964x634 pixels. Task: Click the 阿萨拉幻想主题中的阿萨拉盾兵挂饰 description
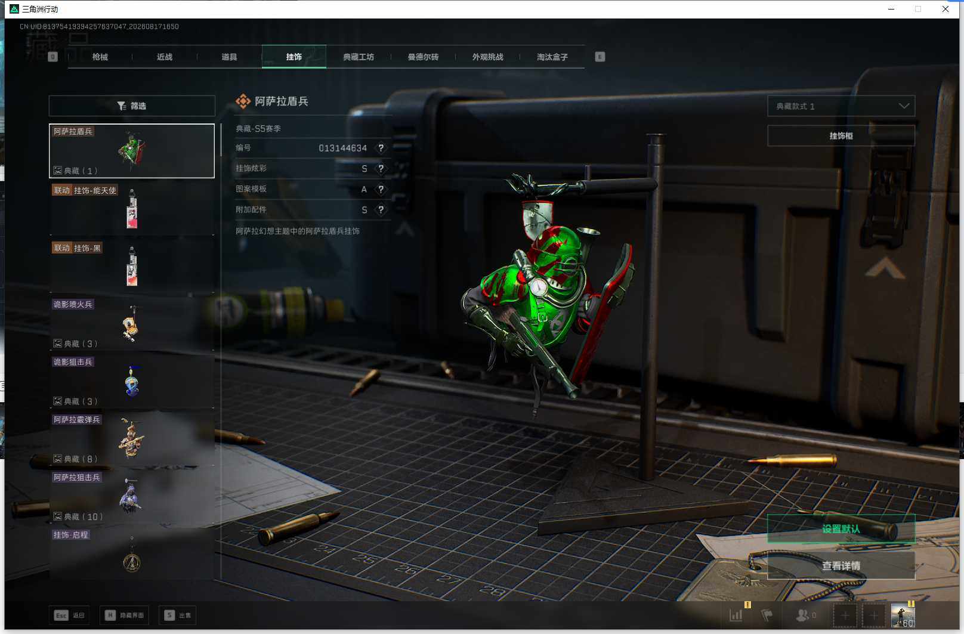coord(298,231)
